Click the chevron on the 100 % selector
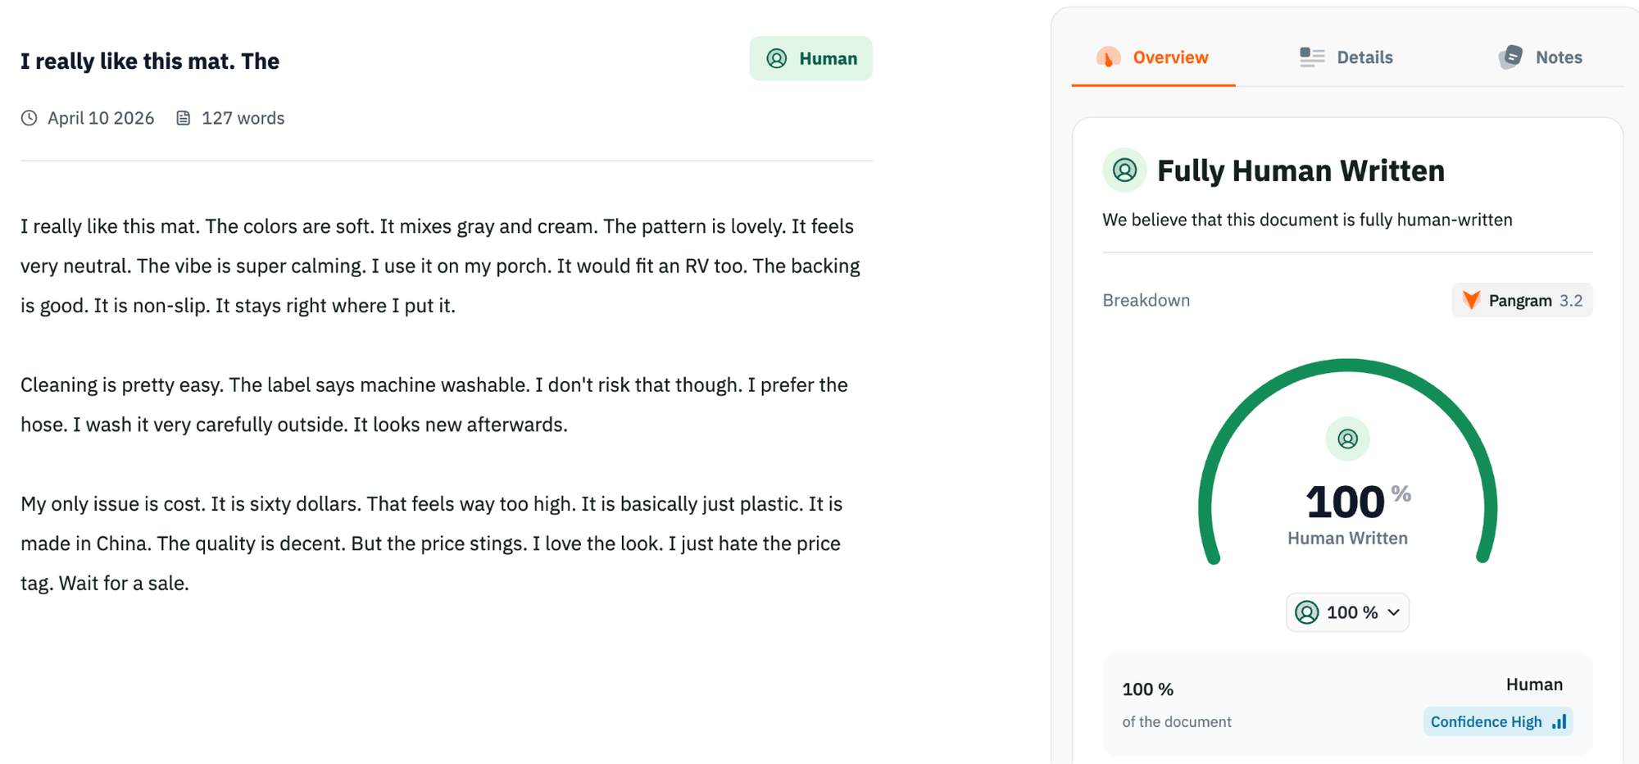This screenshot has width=1639, height=764. click(x=1394, y=612)
